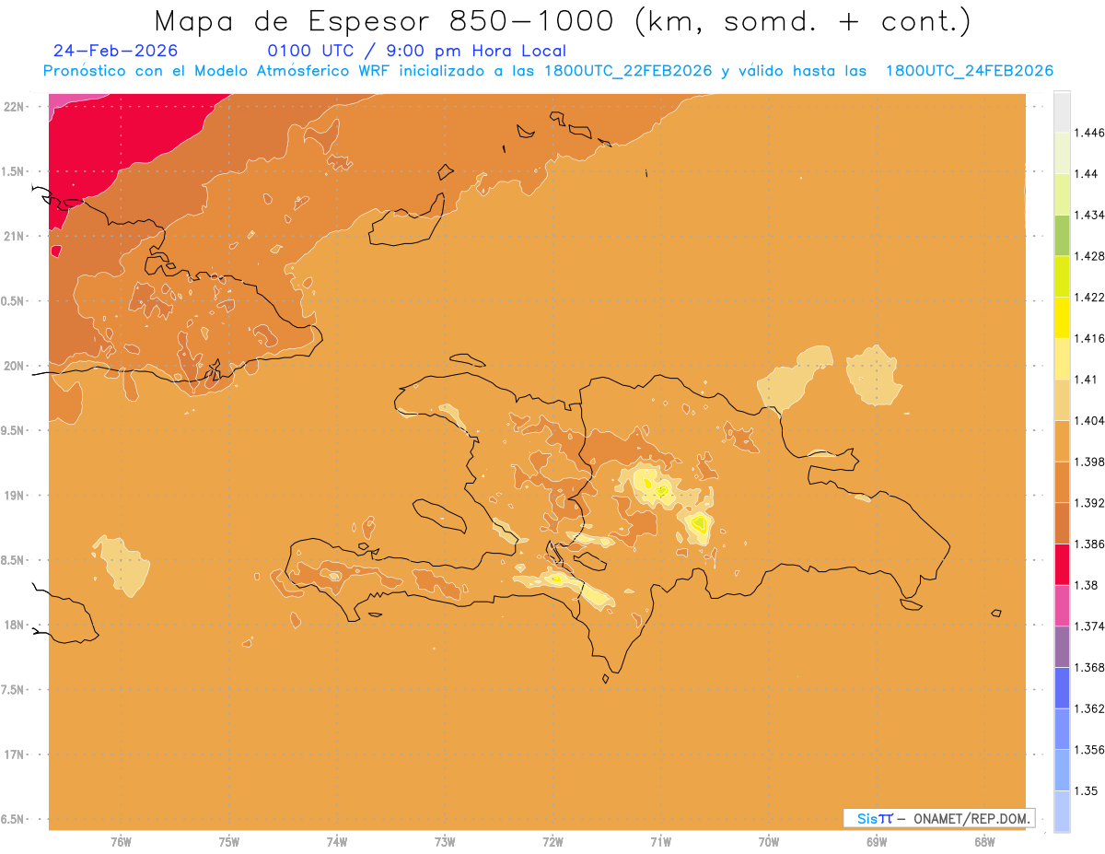Pick the blue swatch between 1.362 and 1.368
Screen dimensions: 1105x854
click(1062, 687)
